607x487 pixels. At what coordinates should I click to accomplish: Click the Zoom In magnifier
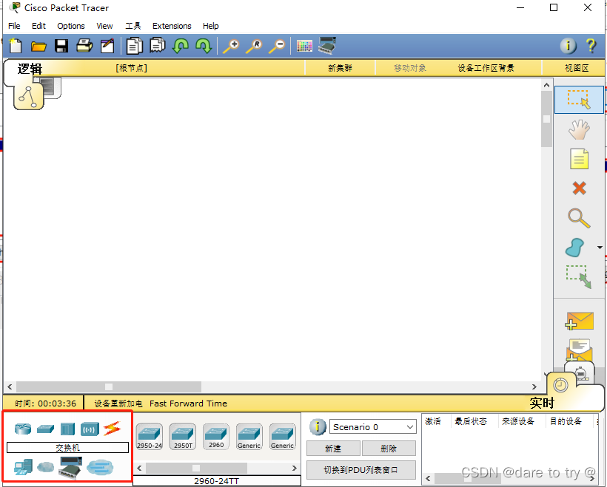pos(231,46)
